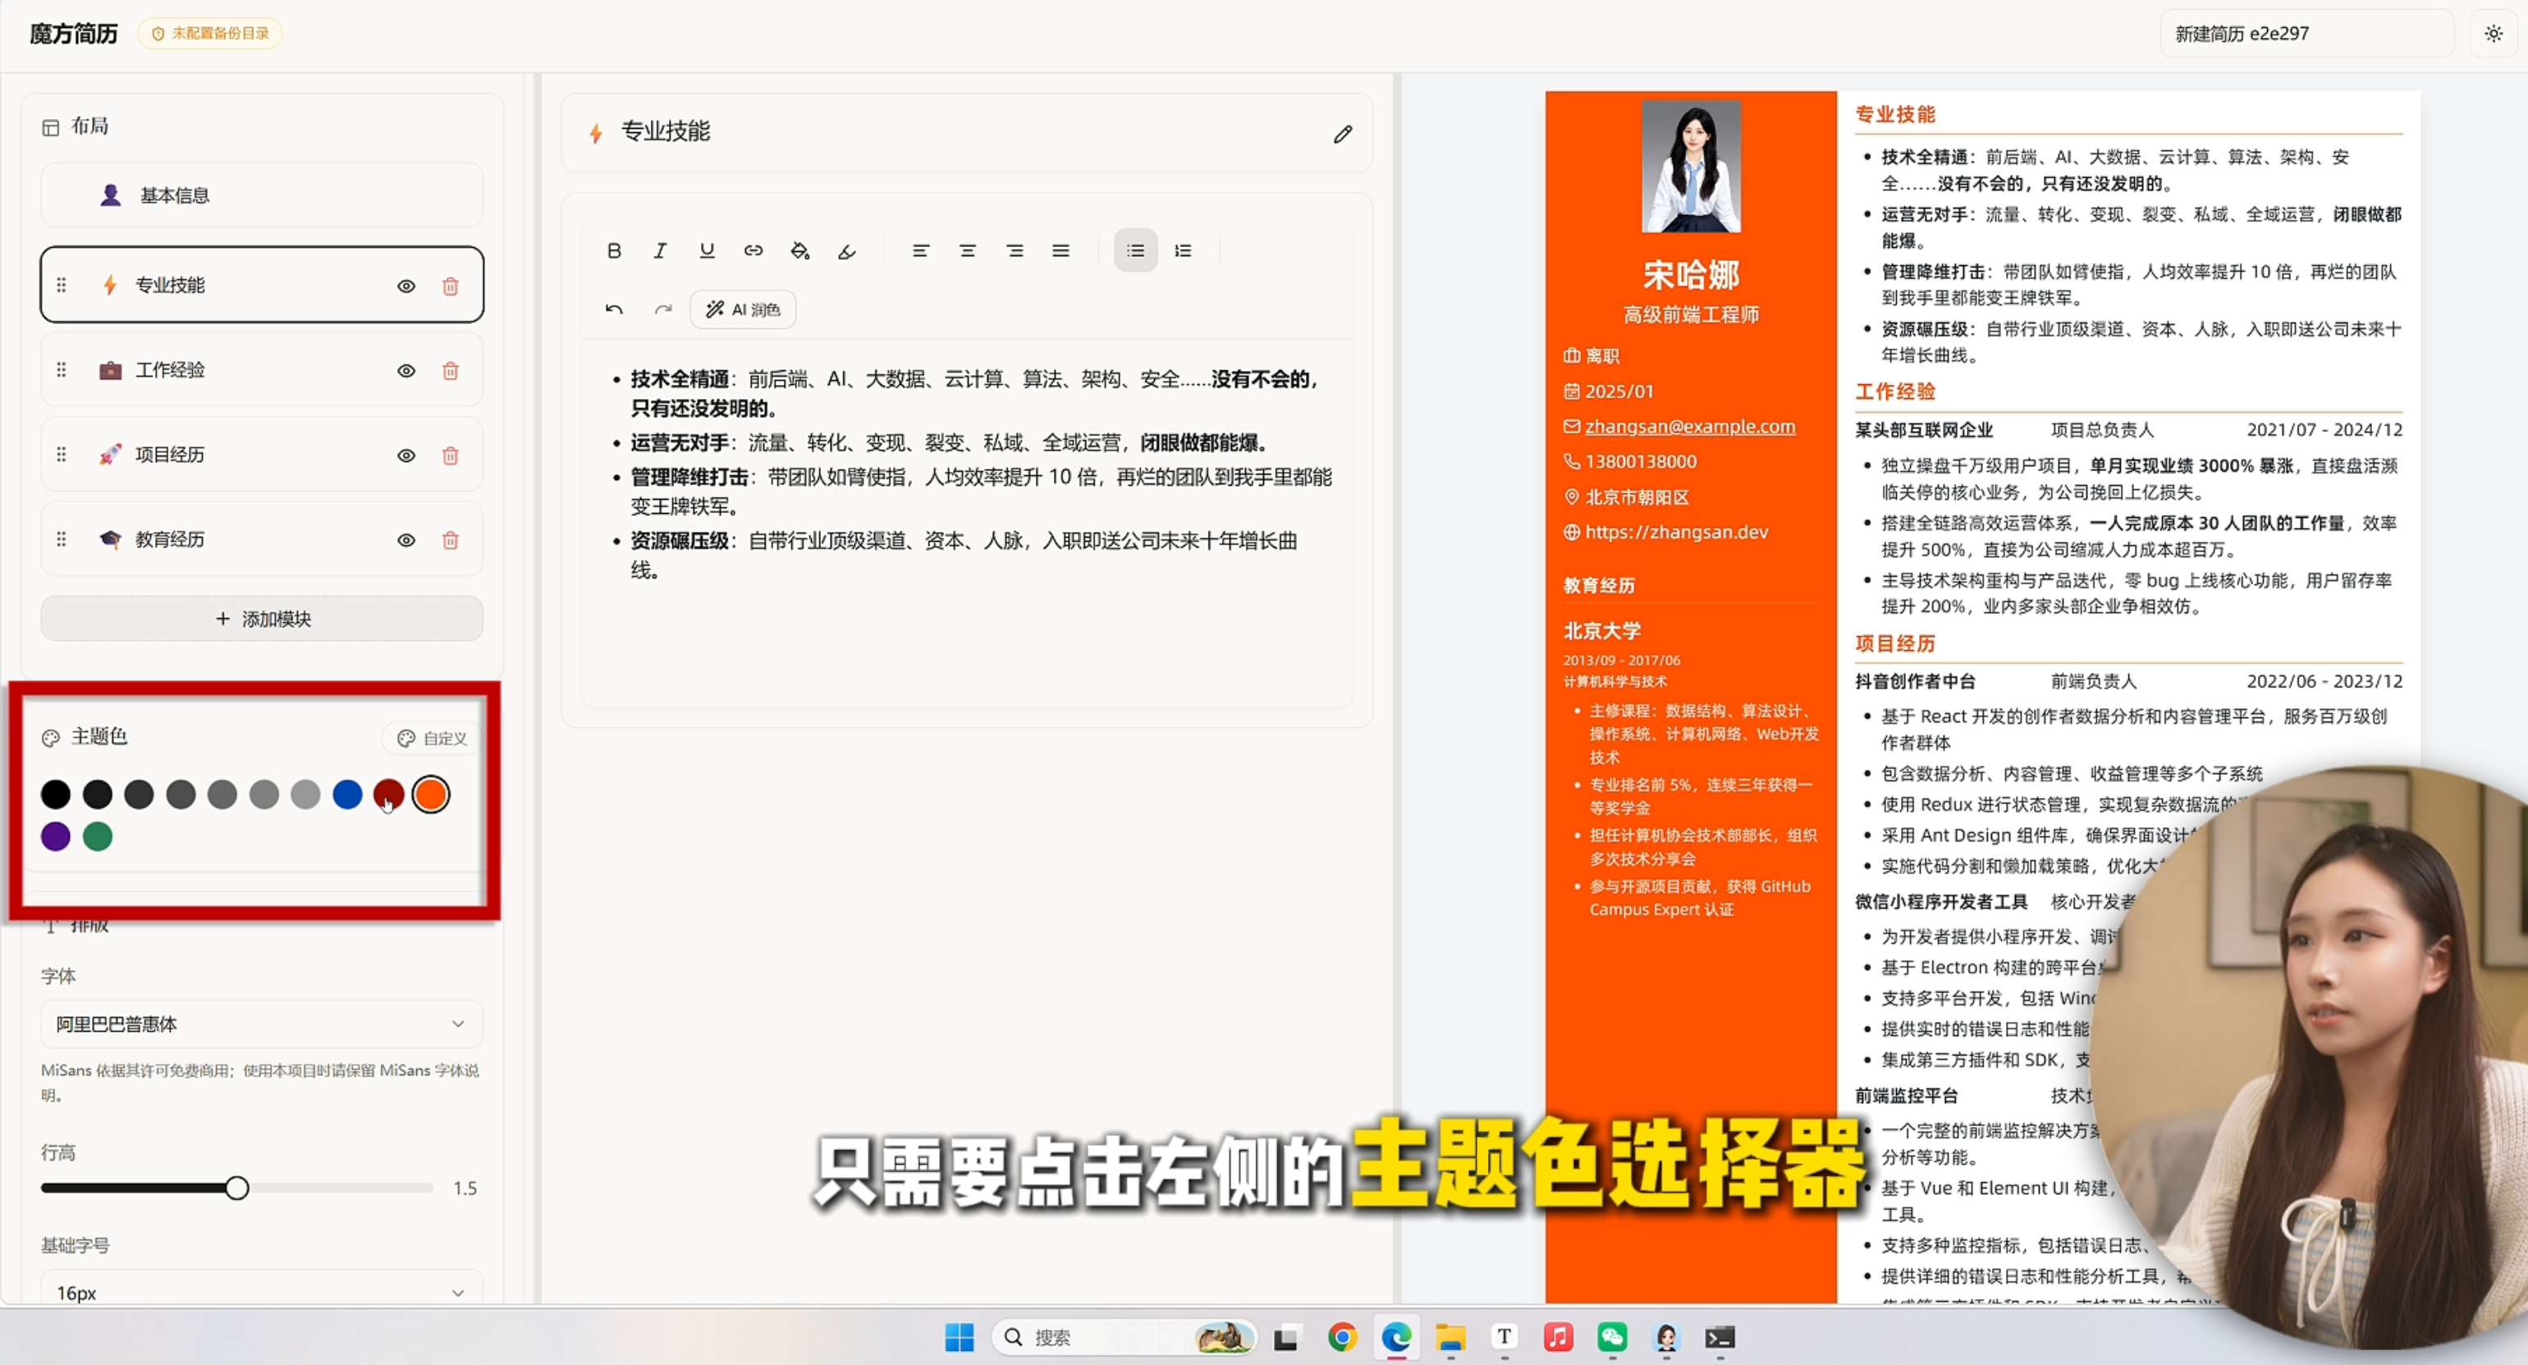
Task: Click pencil icon to rename 专业技能
Action: point(1343,135)
